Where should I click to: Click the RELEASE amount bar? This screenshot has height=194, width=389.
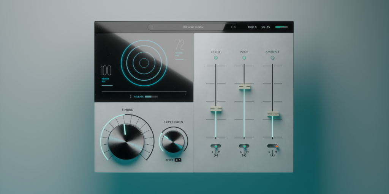[x=151, y=97]
